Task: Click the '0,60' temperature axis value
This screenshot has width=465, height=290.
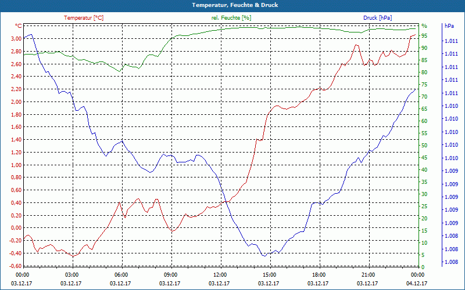Action: click(x=16, y=190)
